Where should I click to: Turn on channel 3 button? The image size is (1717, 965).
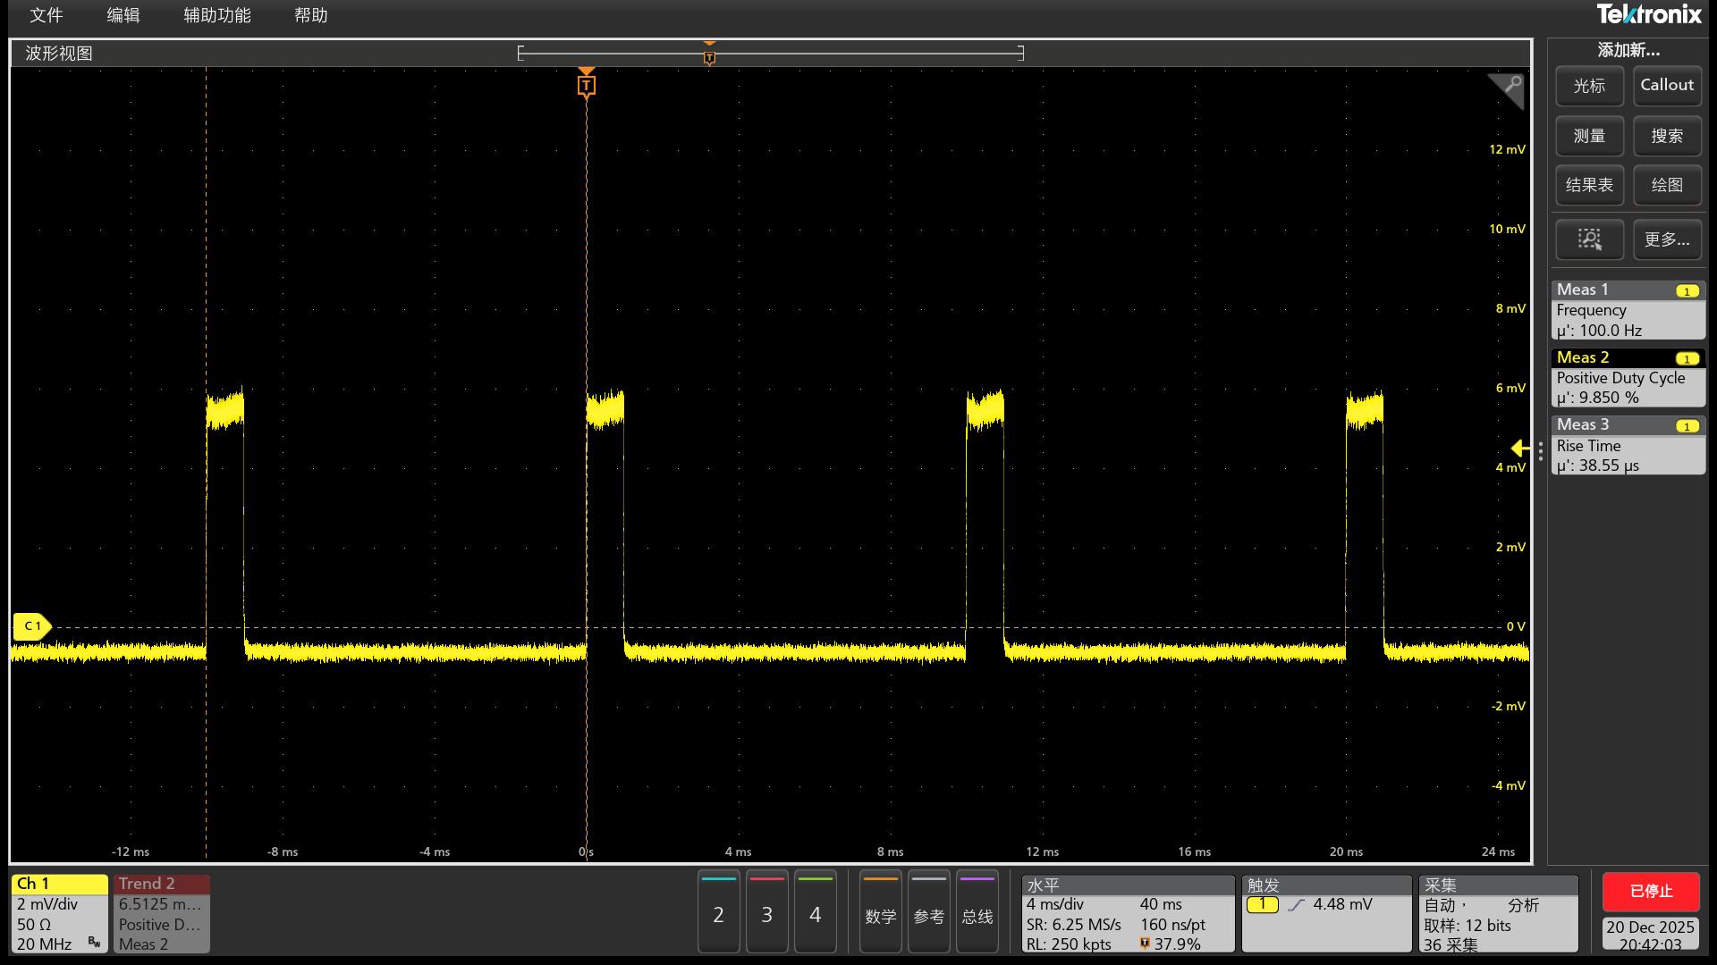pyautogui.click(x=766, y=913)
